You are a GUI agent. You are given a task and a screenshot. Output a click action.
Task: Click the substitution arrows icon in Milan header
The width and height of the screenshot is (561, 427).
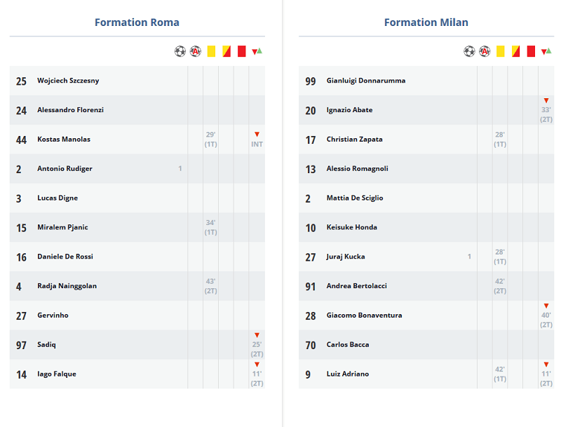coord(546,51)
